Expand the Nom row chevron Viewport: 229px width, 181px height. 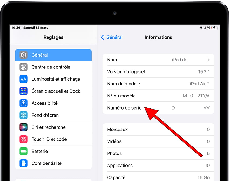click(208, 60)
